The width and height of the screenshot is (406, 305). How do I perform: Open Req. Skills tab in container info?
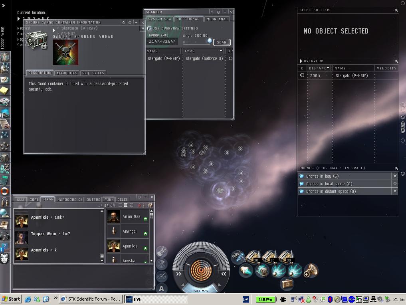pyautogui.click(x=93, y=73)
